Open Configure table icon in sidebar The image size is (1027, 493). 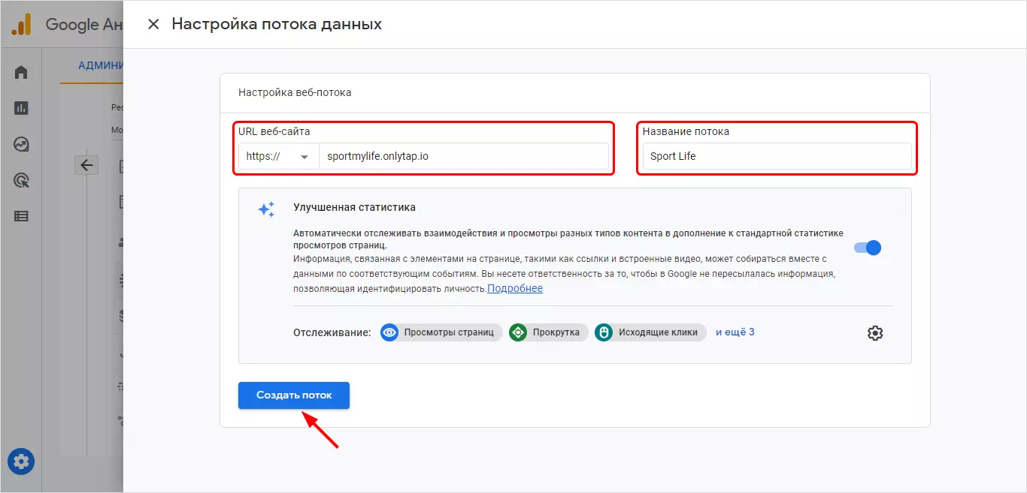click(21, 216)
